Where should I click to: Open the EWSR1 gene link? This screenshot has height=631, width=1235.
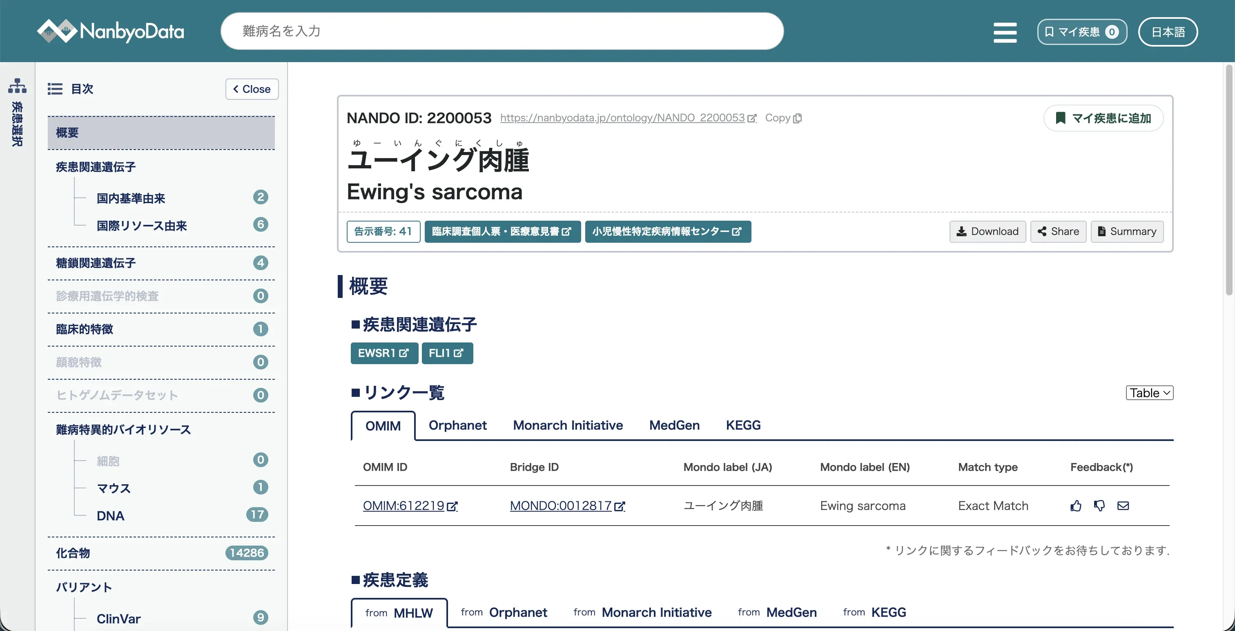tap(384, 353)
